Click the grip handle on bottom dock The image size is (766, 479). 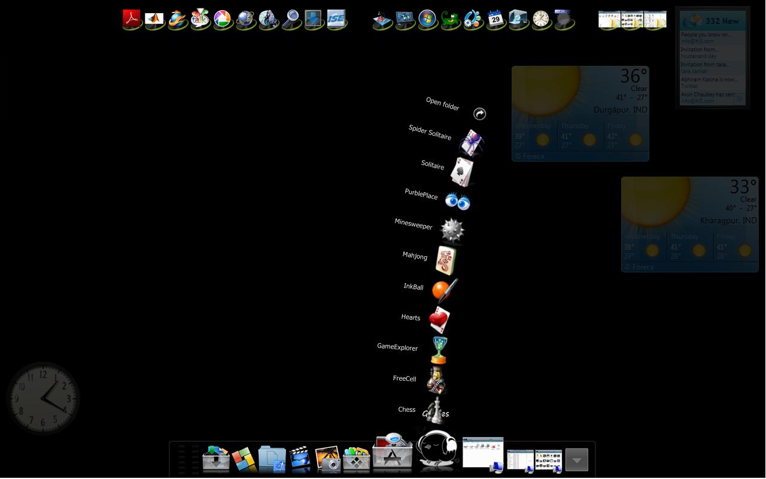click(188, 459)
